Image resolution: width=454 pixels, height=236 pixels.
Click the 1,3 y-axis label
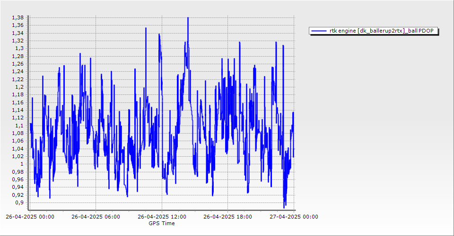19,49
